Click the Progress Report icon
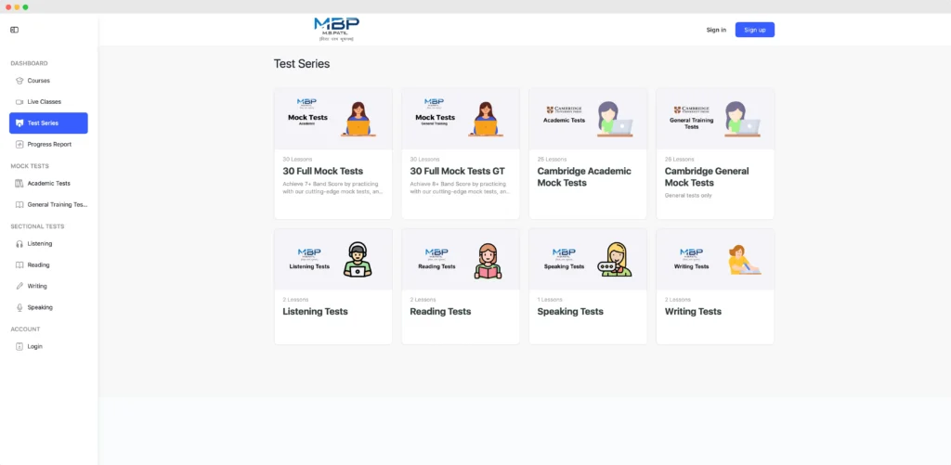This screenshot has width=951, height=465. click(x=20, y=145)
